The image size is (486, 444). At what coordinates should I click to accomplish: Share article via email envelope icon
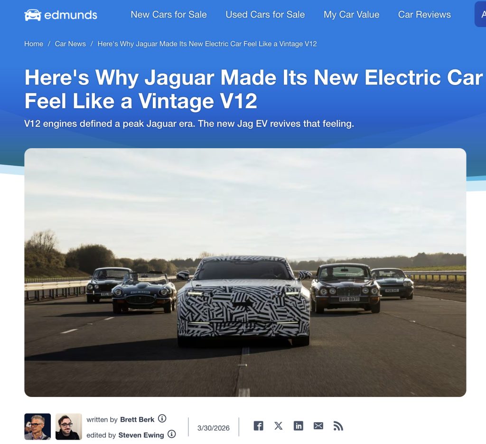(x=318, y=426)
